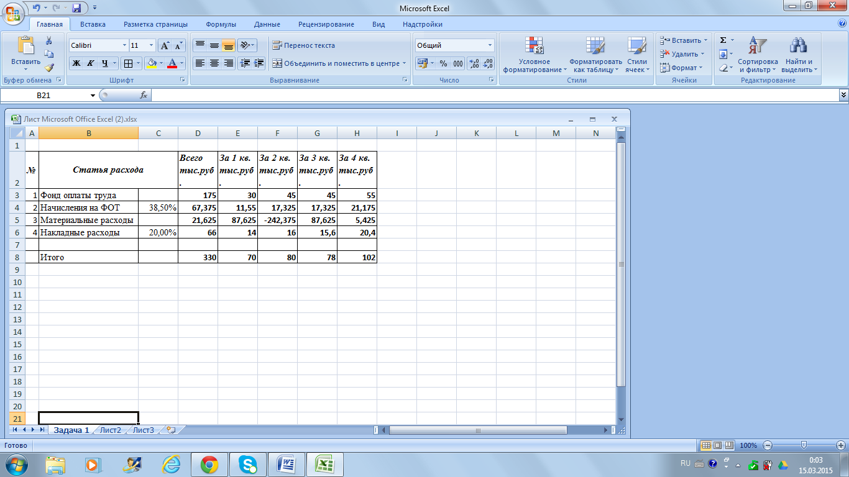Align text to the top of the cell
This screenshot has width=849, height=477.
[x=200, y=45]
